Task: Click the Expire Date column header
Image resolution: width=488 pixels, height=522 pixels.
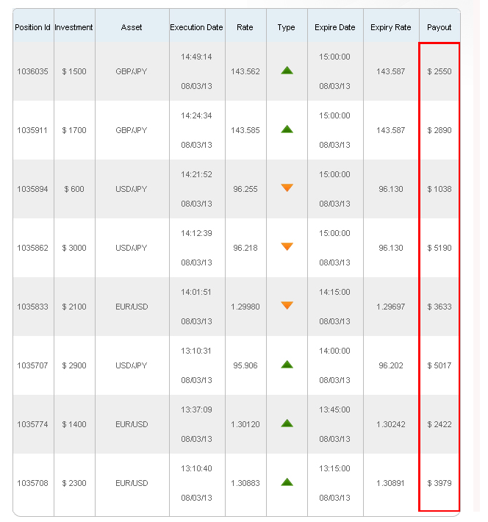Action: coord(335,27)
